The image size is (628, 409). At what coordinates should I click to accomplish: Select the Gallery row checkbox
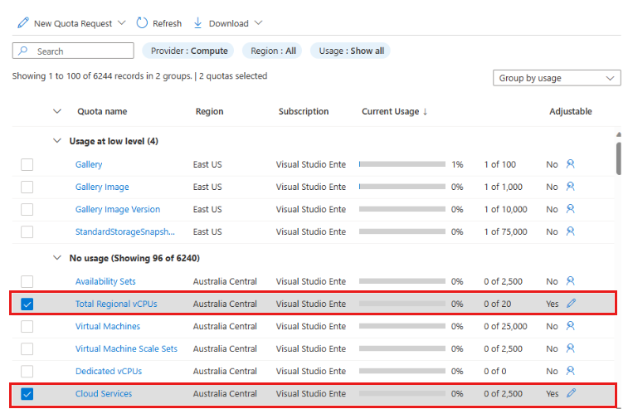pos(27,164)
